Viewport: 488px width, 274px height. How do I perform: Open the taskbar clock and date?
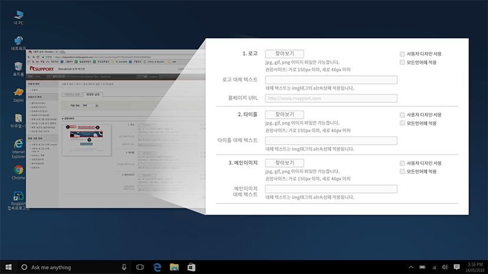pyautogui.click(x=475, y=267)
